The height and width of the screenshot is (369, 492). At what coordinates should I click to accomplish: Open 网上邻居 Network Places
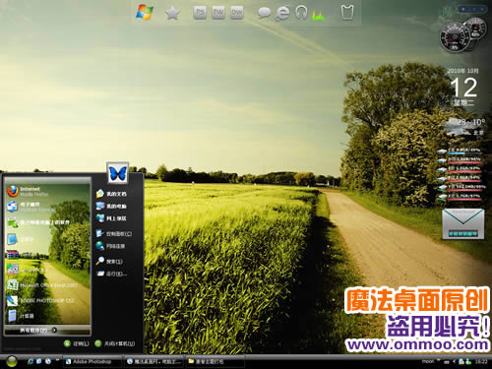click(111, 217)
